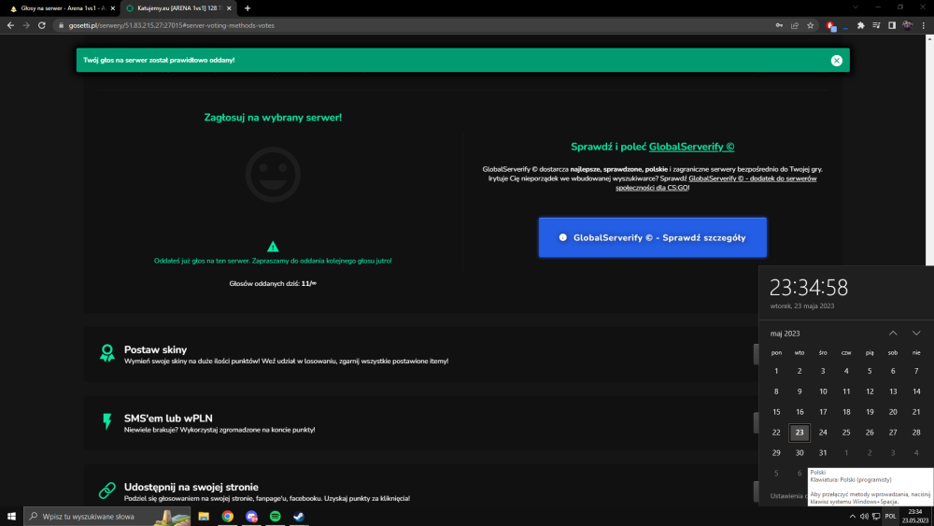This screenshot has width=934, height=526.
Task: Select day 23 in the calendar
Action: coord(800,433)
